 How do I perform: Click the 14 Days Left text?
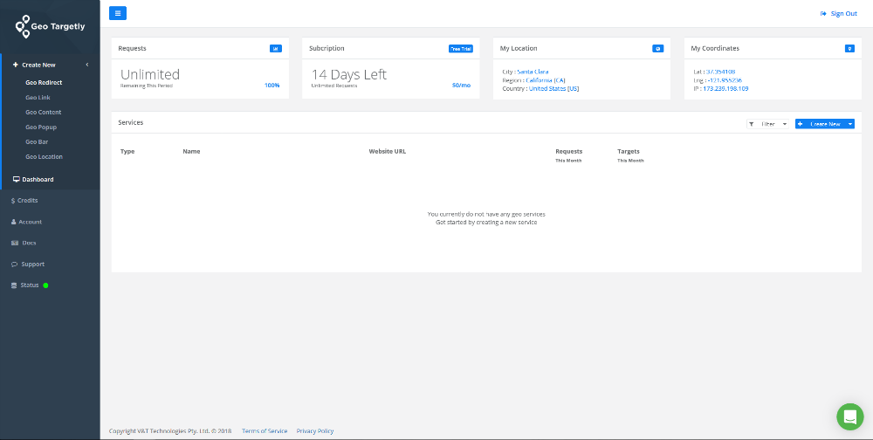[x=349, y=74]
